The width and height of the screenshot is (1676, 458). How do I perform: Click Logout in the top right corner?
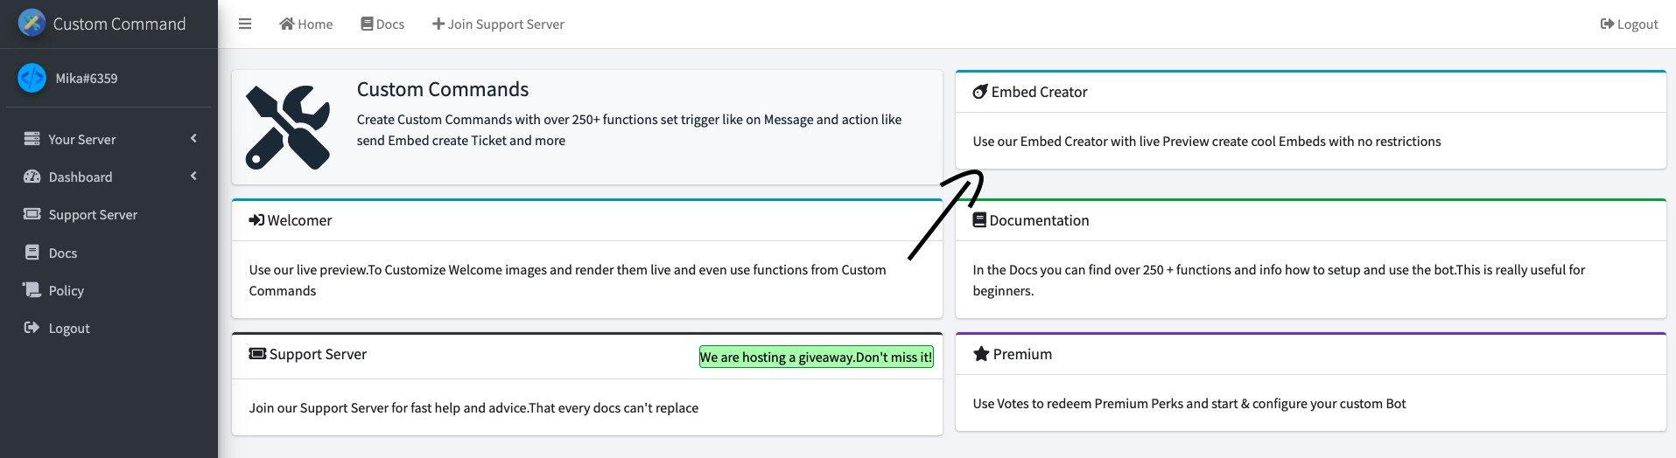tap(1629, 24)
